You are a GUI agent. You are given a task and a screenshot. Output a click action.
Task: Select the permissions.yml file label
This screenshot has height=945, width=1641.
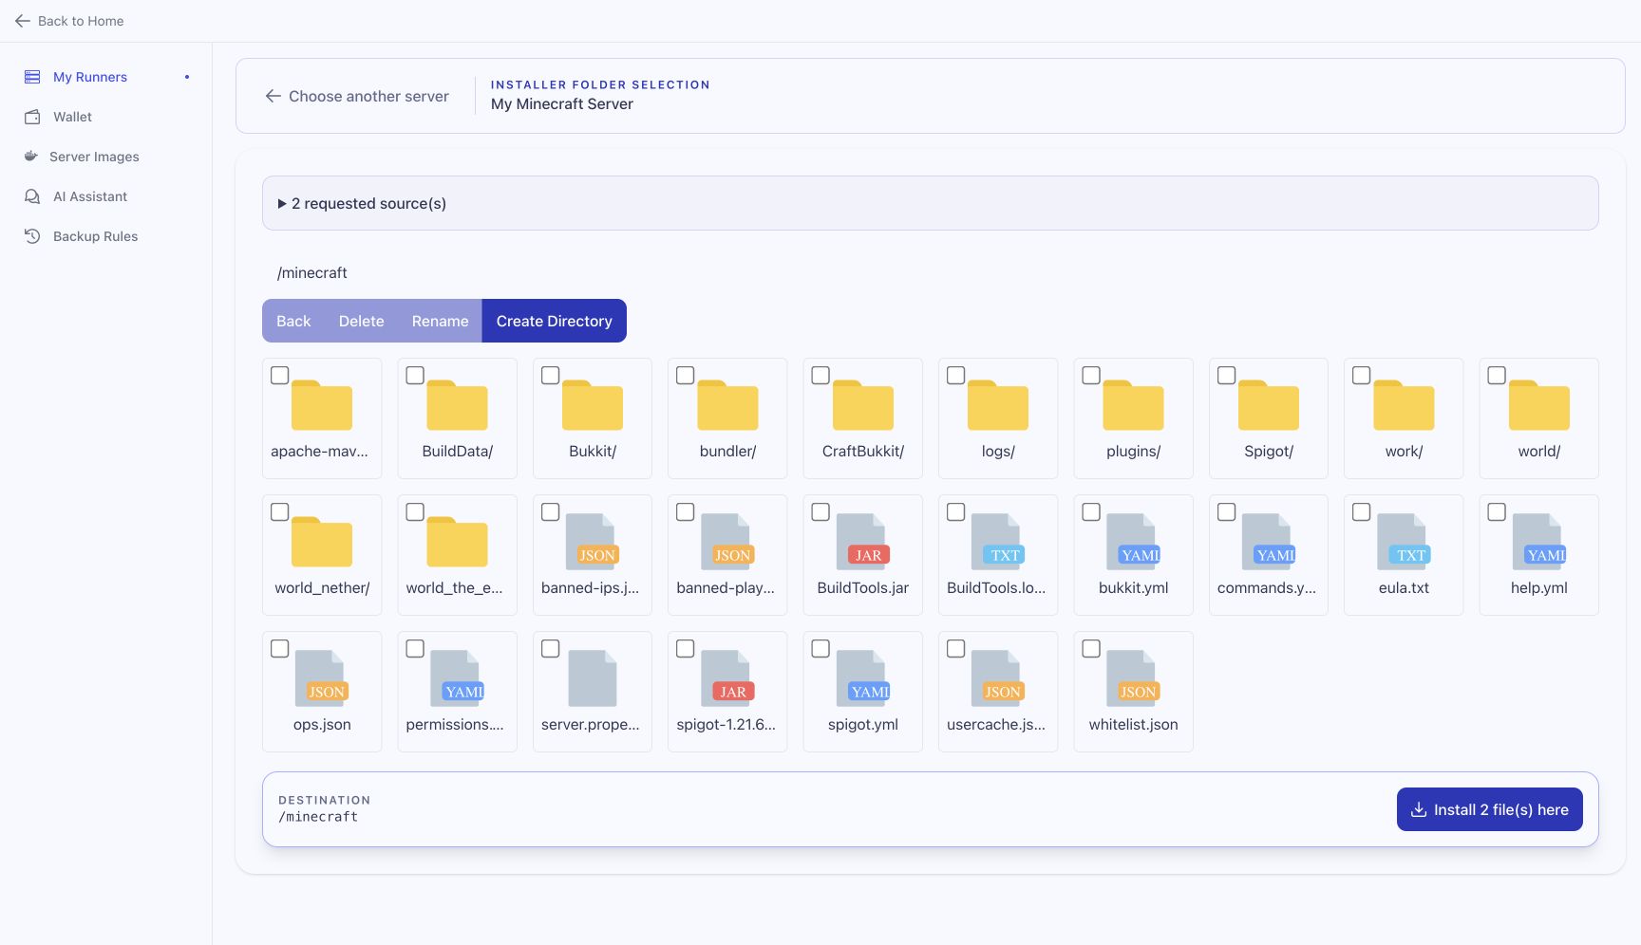click(455, 724)
